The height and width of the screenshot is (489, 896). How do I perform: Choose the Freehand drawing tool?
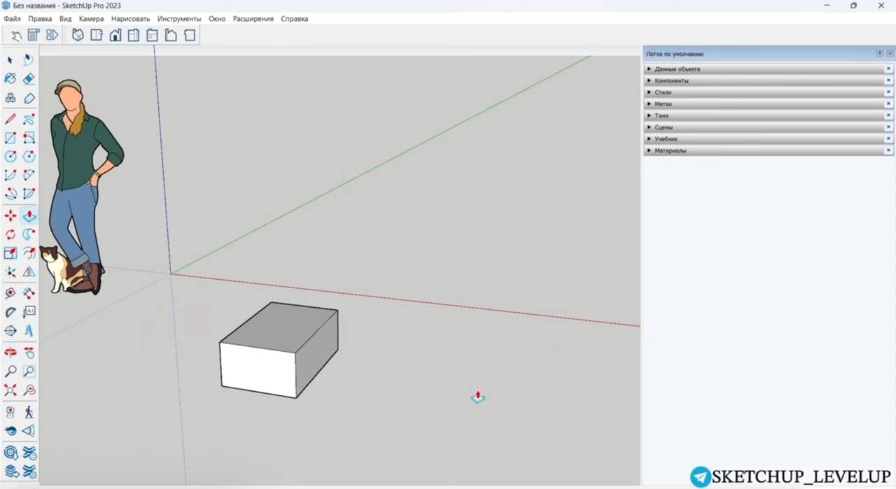tap(29, 120)
